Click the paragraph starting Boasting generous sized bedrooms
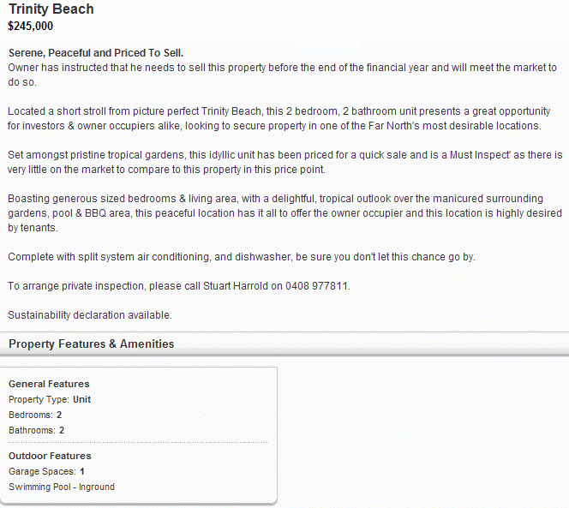This screenshot has width=569, height=508. tap(284, 213)
